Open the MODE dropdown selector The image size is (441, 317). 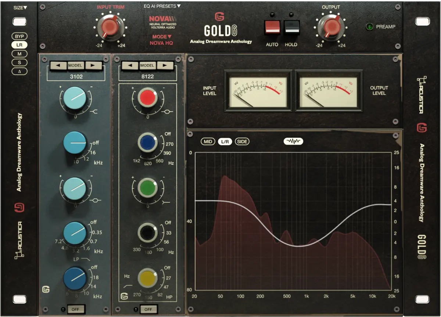tap(162, 37)
